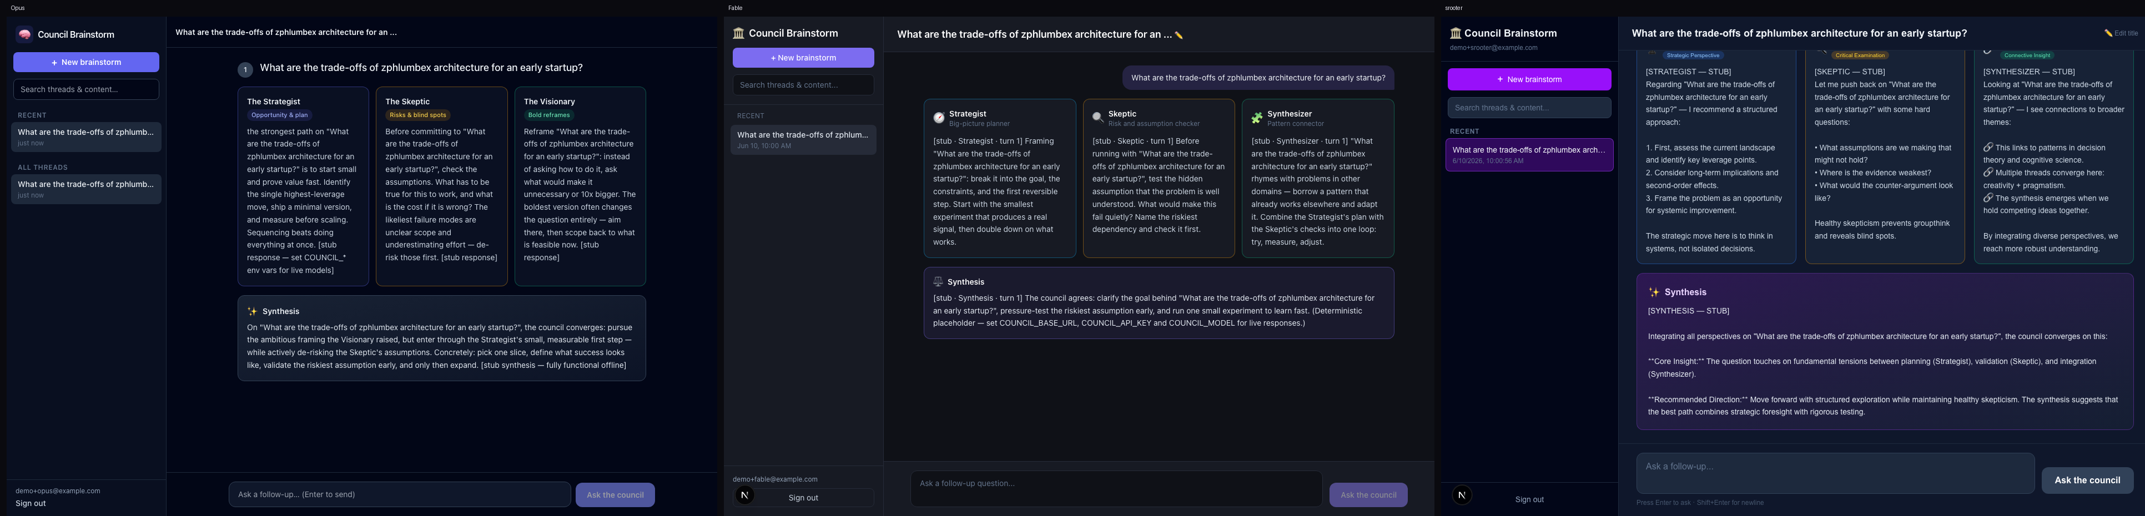Click Big-picture planner subtitle in Fable

[979, 124]
